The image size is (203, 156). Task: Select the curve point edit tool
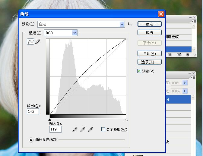(x=30, y=42)
